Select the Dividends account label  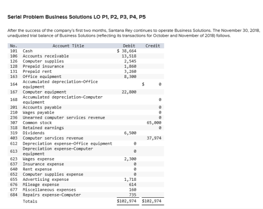(x=33, y=133)
